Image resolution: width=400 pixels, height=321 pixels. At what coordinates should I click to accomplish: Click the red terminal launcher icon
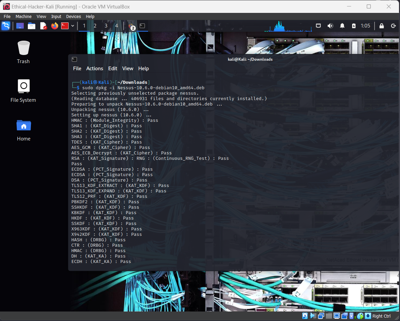[65, 26]
